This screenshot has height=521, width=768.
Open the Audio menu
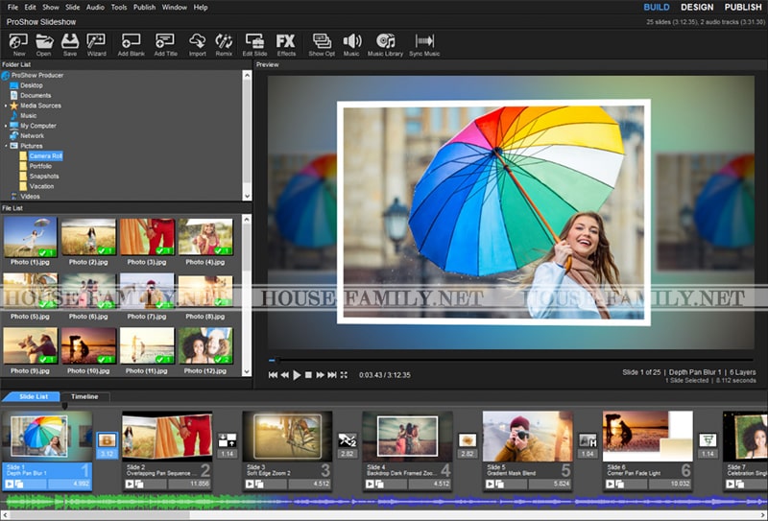(95, 8)
